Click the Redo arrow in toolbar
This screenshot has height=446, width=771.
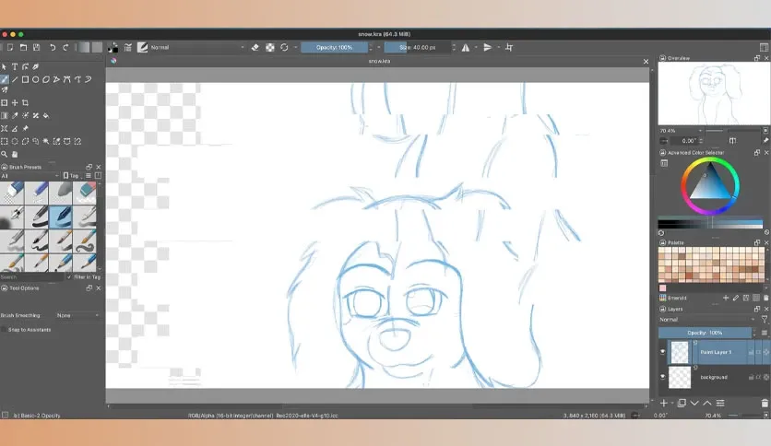point(65,47)
